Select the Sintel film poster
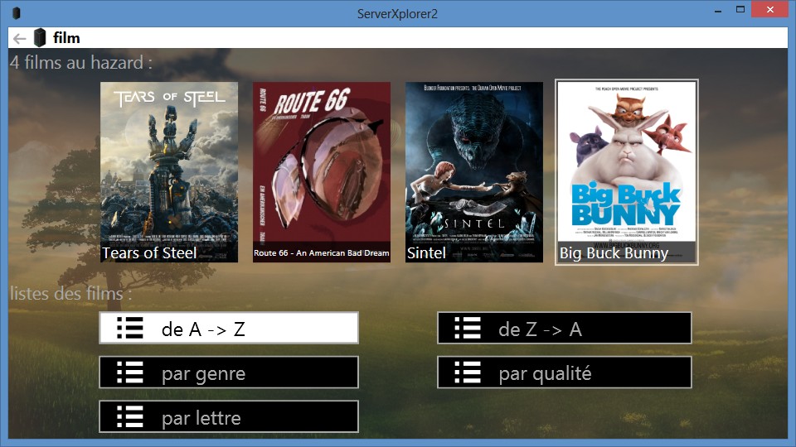The height and width of the screenshot is (447, 796). [474, 172]
